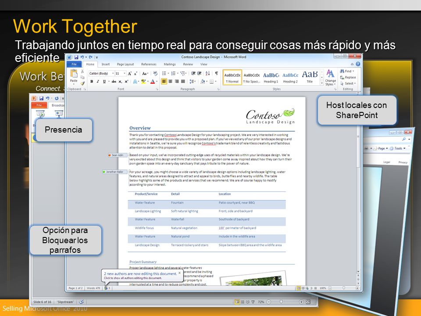The height and width of the screenshot is (316, 421).
Task: Click the co-authors count icon in Word status bar
Action: click(107, 288)
